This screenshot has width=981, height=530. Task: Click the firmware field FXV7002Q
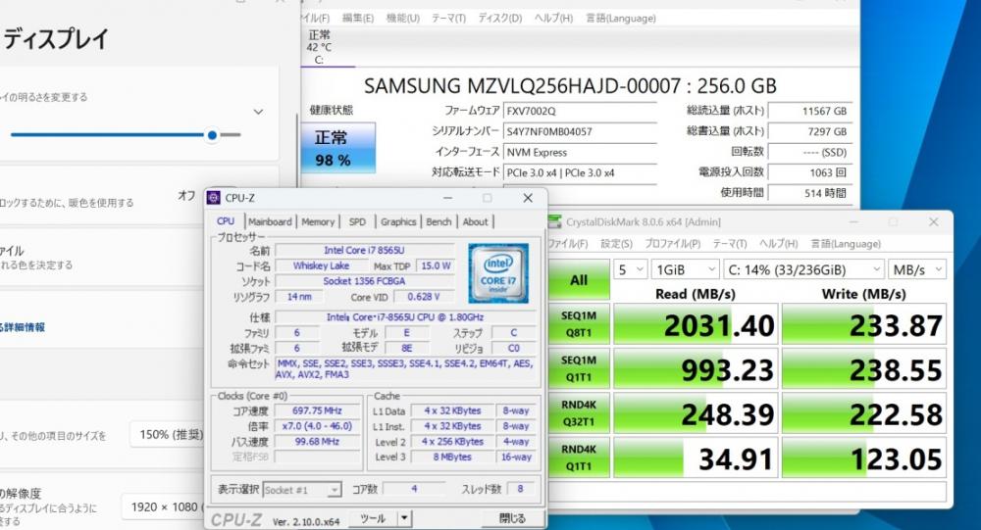point(580,111)
